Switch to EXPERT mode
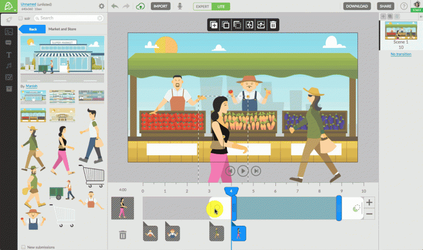This screenshot has width=423, height=250. click(x=203, y=6)
